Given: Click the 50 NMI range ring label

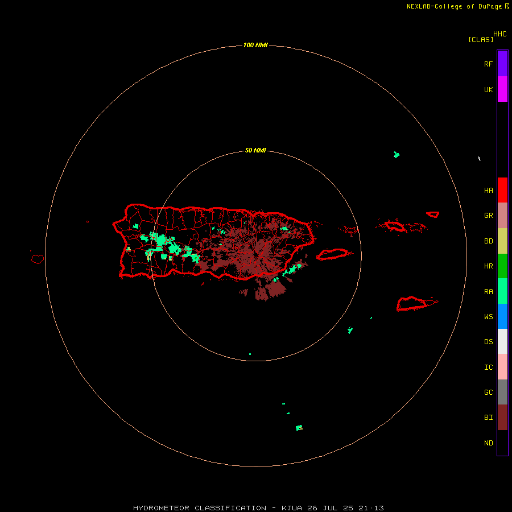Looking at the screenshot, I should point(255,151).
